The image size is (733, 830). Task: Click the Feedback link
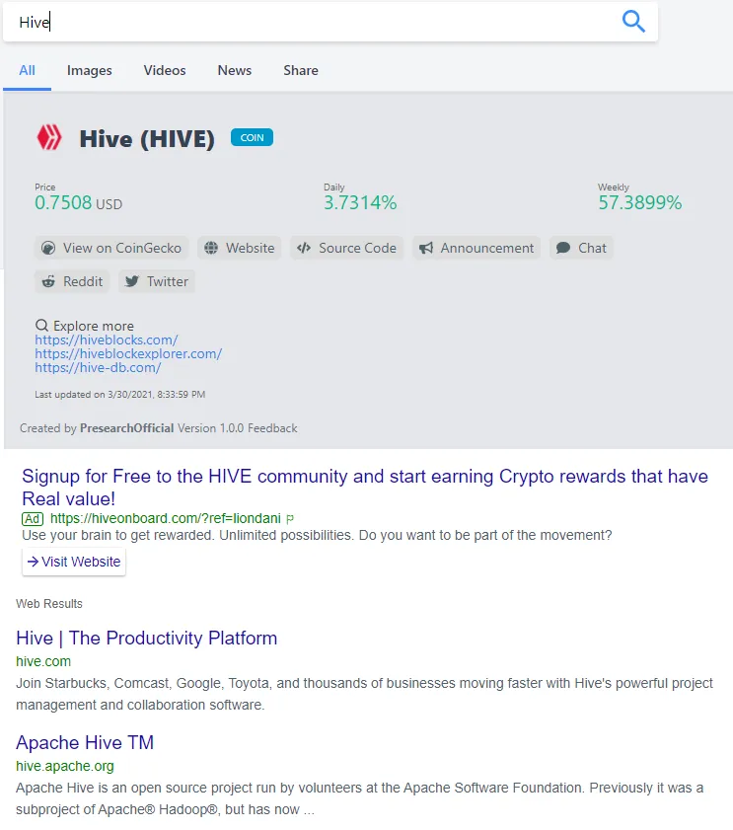[x=272, y=428]
